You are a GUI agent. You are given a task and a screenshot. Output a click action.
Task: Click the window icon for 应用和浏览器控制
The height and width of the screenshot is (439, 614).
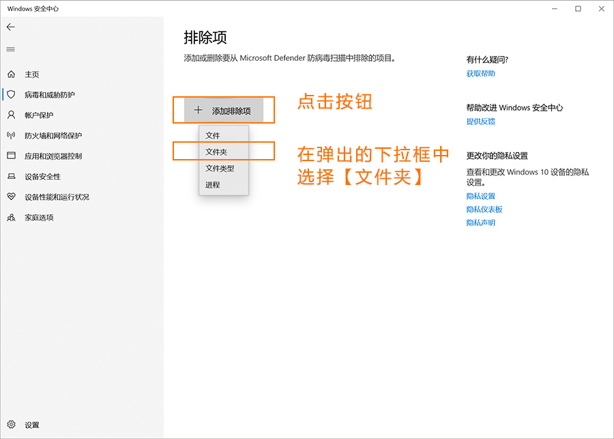(12, 156)
